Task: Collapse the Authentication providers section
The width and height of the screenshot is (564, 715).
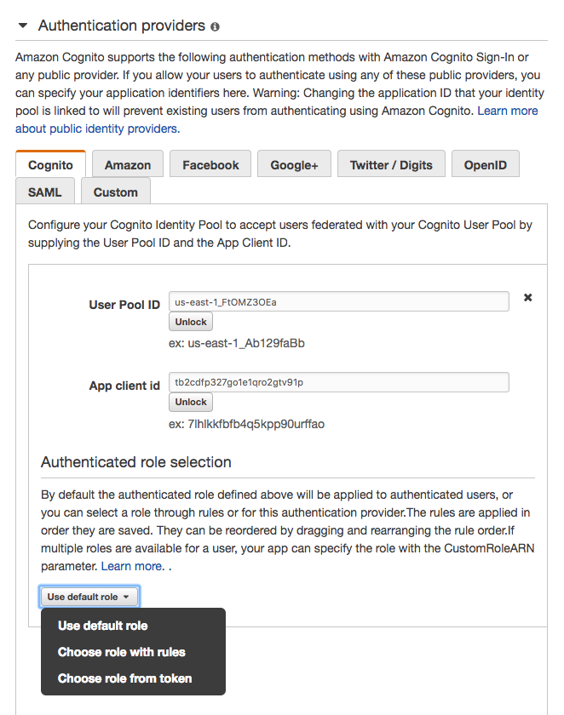Action: pos(23,26)
